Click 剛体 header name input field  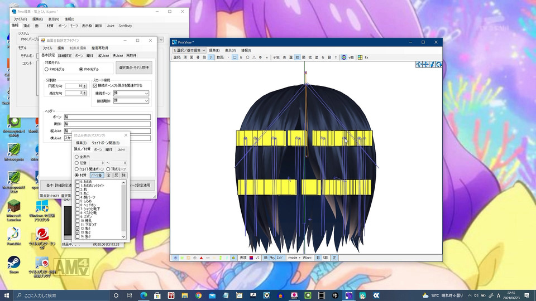tap(107, 124)
